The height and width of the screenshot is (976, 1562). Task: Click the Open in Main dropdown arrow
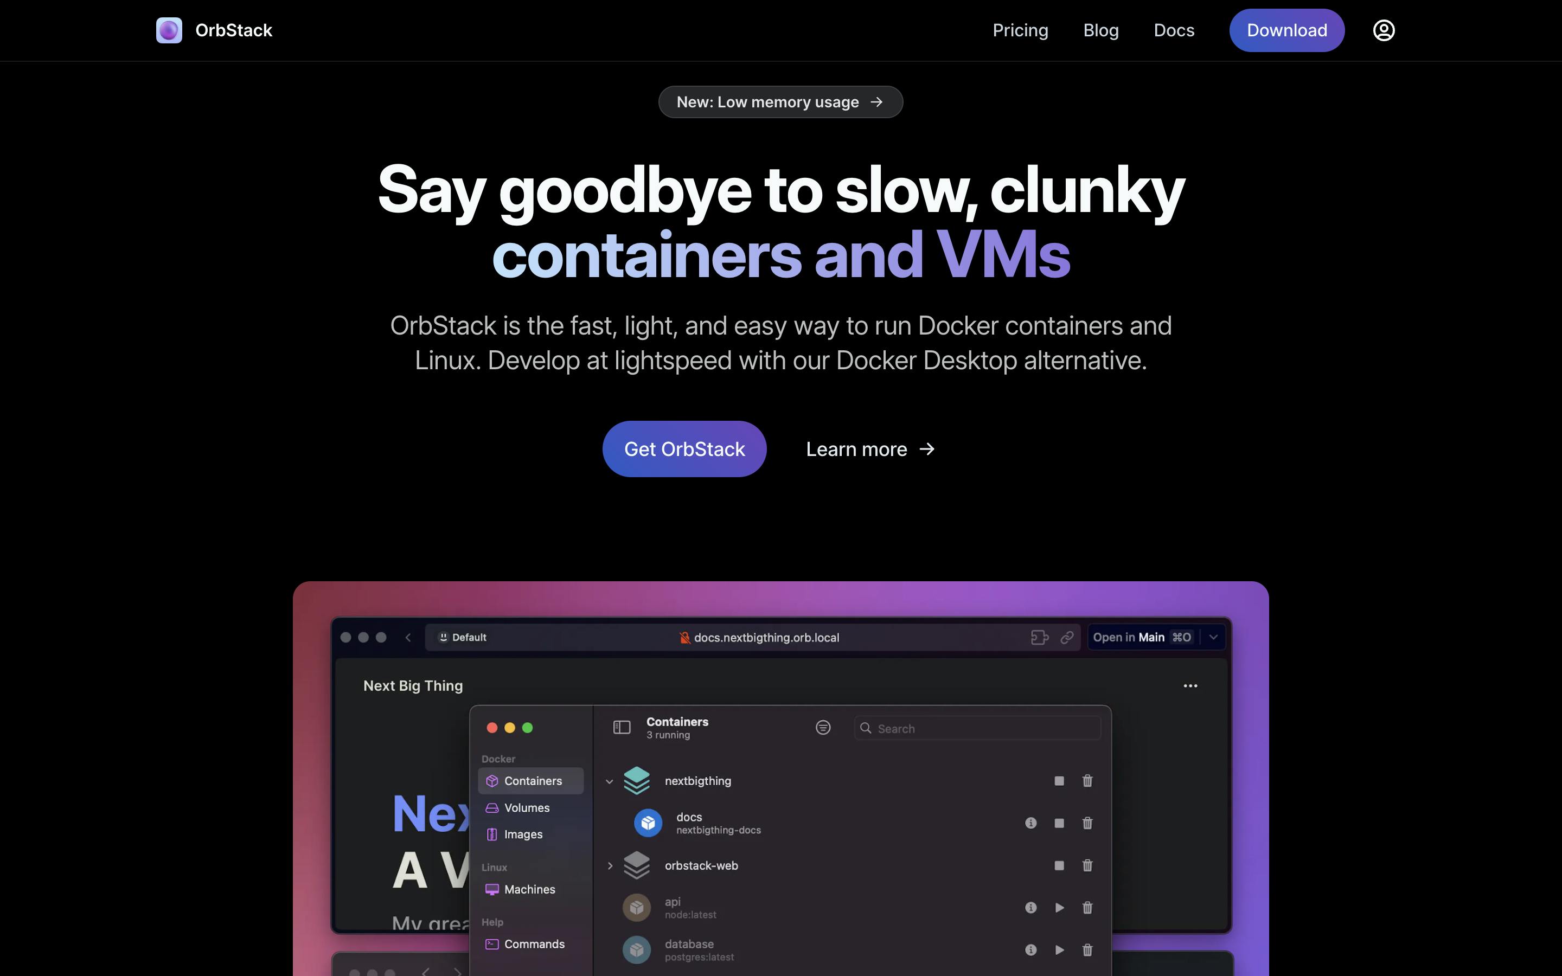[x=1212, y=638]
